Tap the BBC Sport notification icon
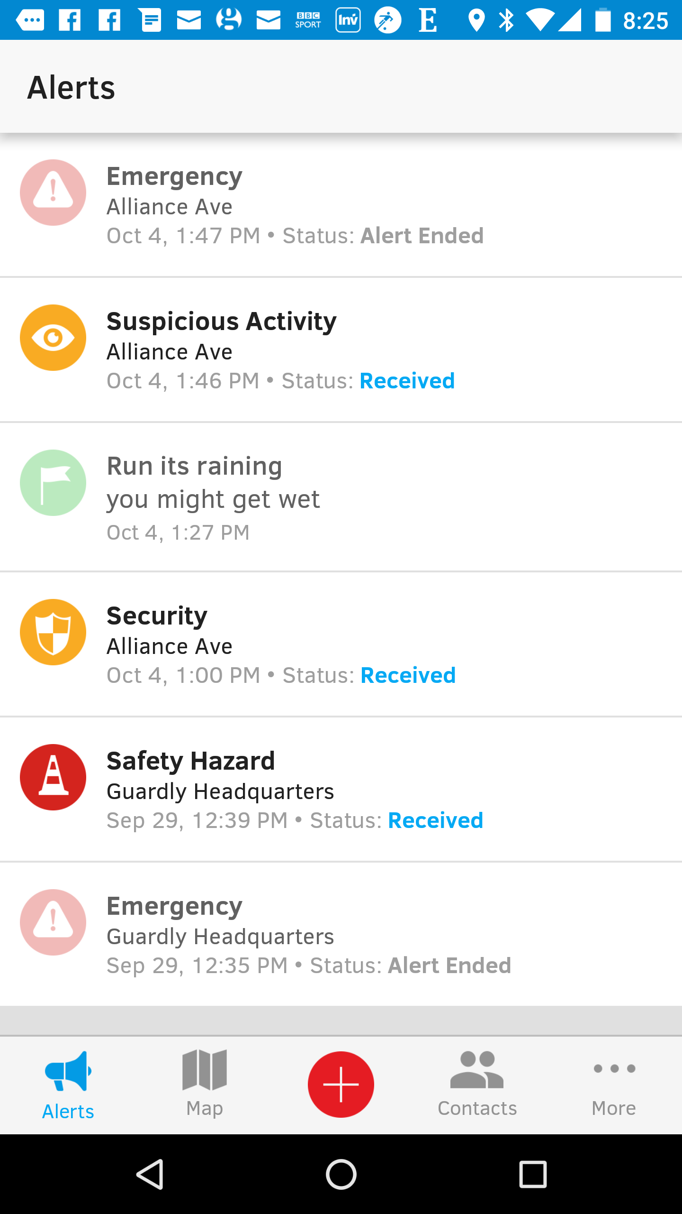This screenshot has width=682, height=1214. (x=308, y=20)
